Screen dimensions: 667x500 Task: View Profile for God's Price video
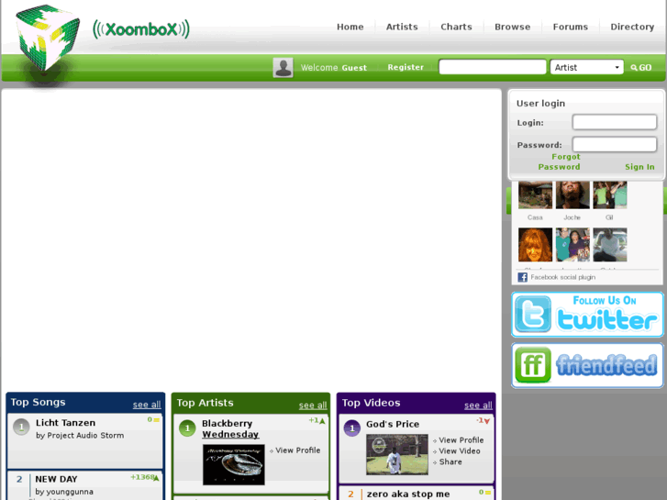click(461, 440)
